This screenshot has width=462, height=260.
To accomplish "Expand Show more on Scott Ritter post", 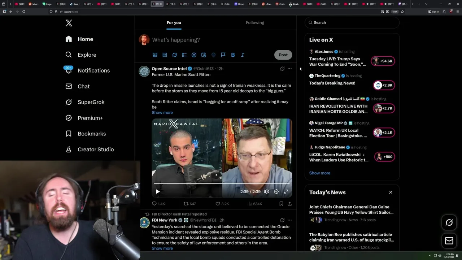I will point(162,113).
